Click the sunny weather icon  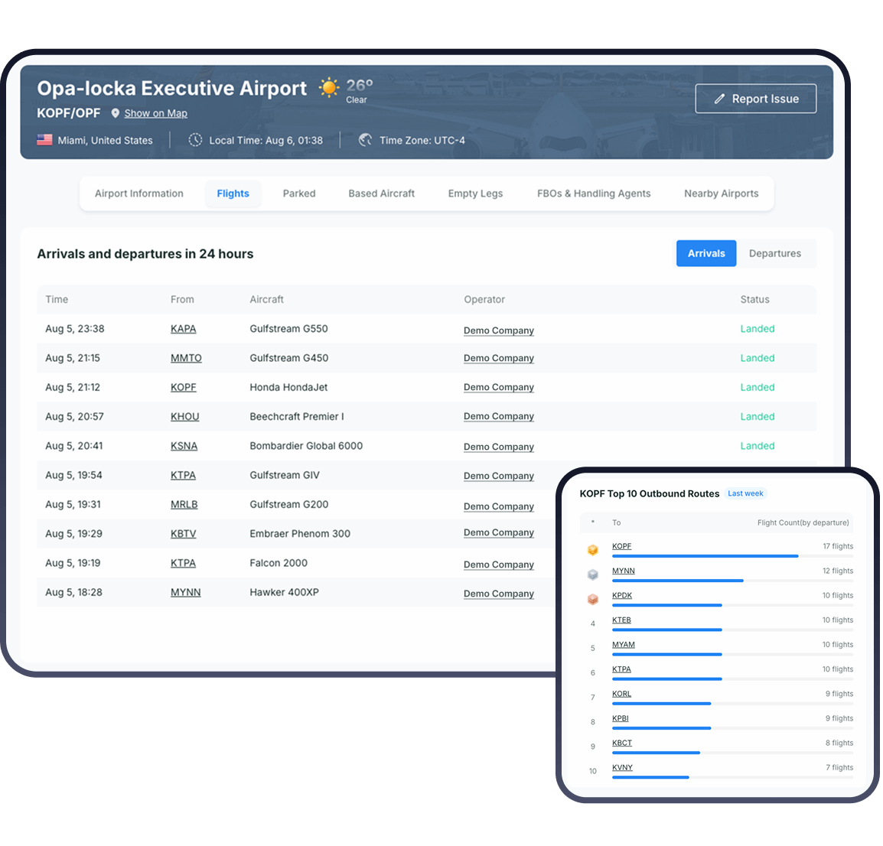328,88
